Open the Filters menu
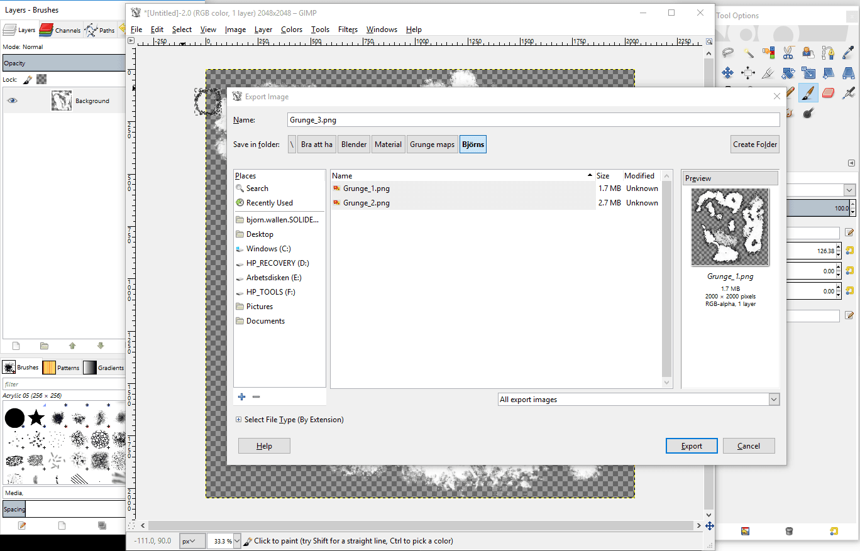 [348, 30]
